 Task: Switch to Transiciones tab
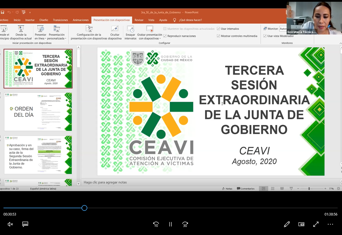pos(60,20)
